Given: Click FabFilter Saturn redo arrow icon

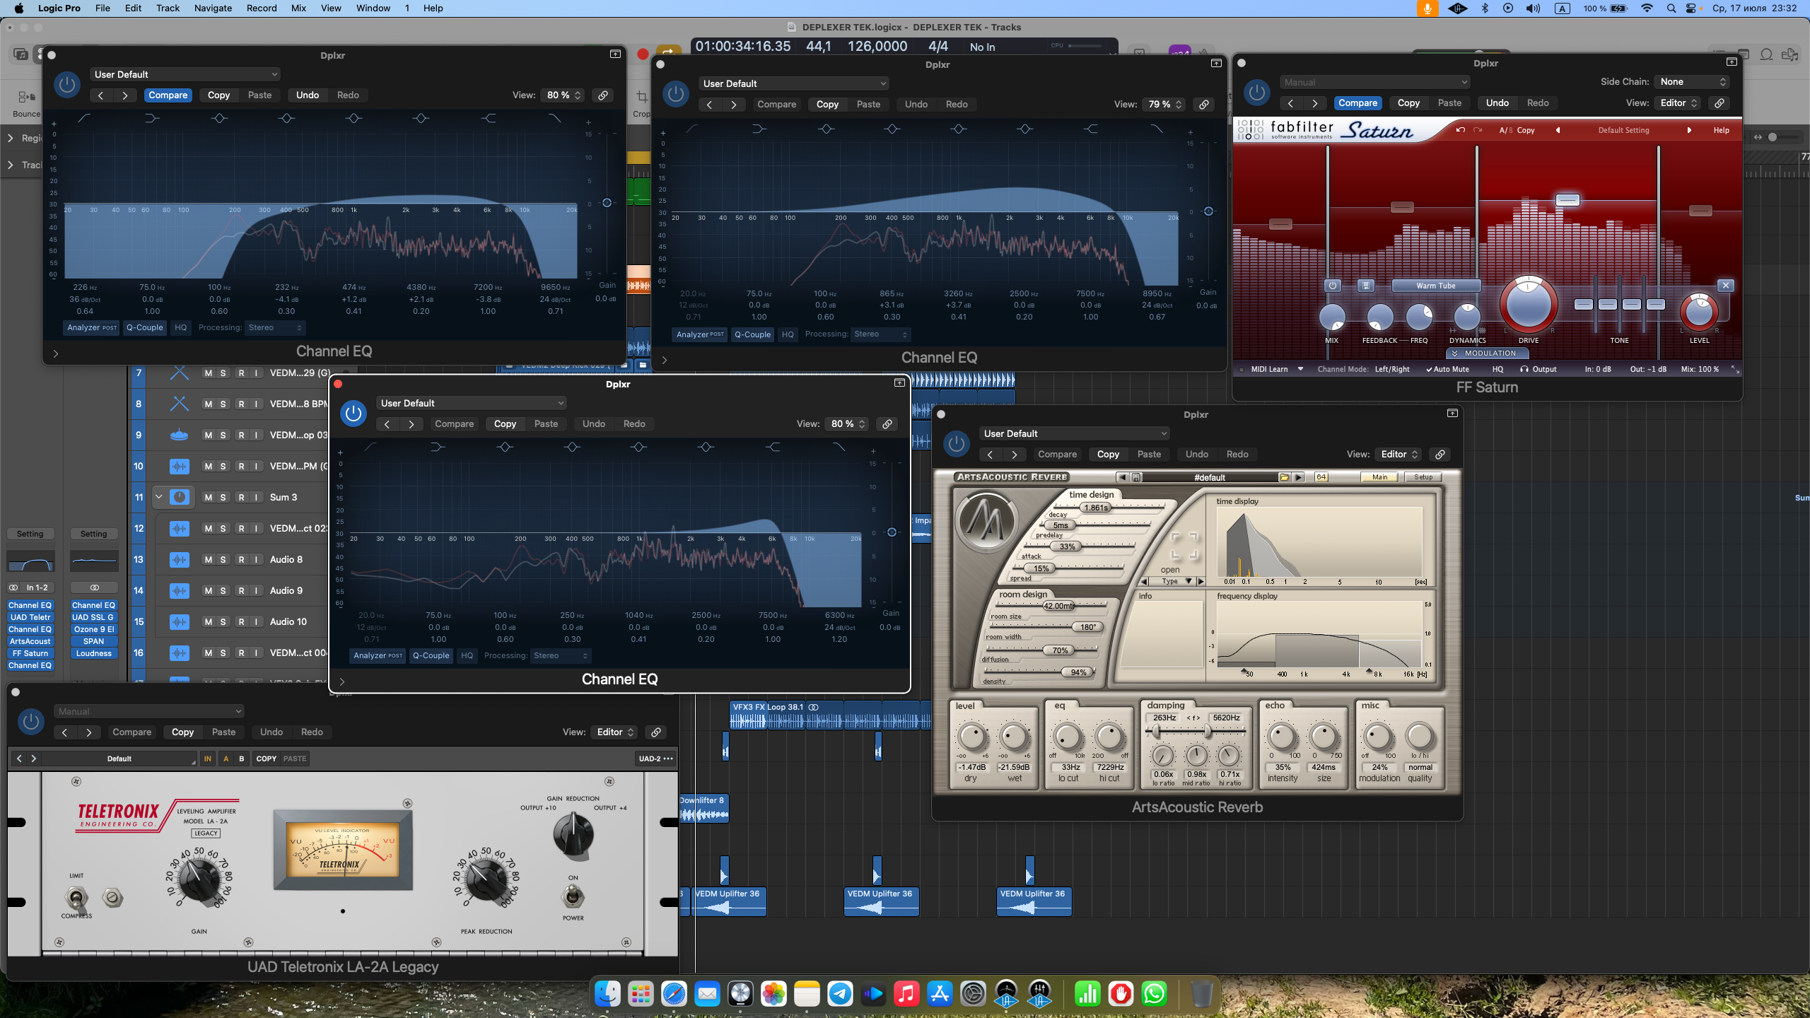Looking at the screenshot, I should (x=1477, y=130).
